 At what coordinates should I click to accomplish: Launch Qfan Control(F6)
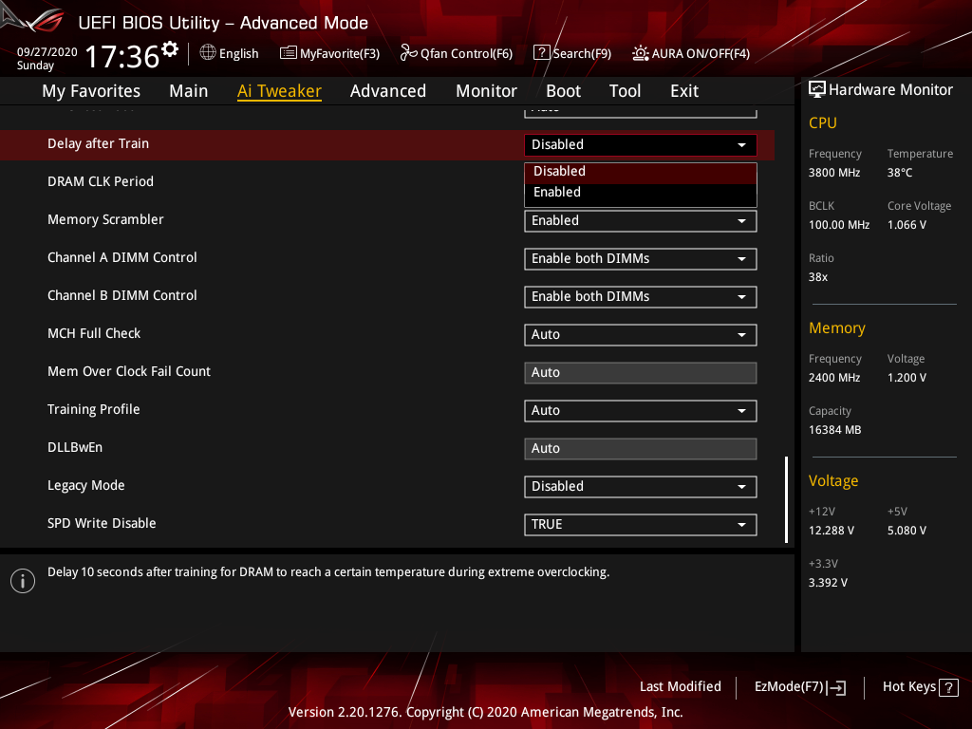point(457,53)
